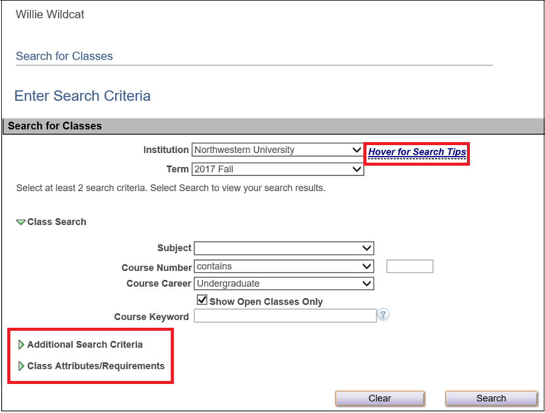Click the Search for Classes gray header bar
Image resolution: width=545 pixels, height=413 pixels.
tap(273, 126)
